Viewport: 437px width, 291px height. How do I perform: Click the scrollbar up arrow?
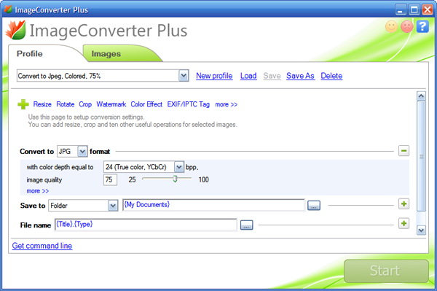click(x=421, y=96)
